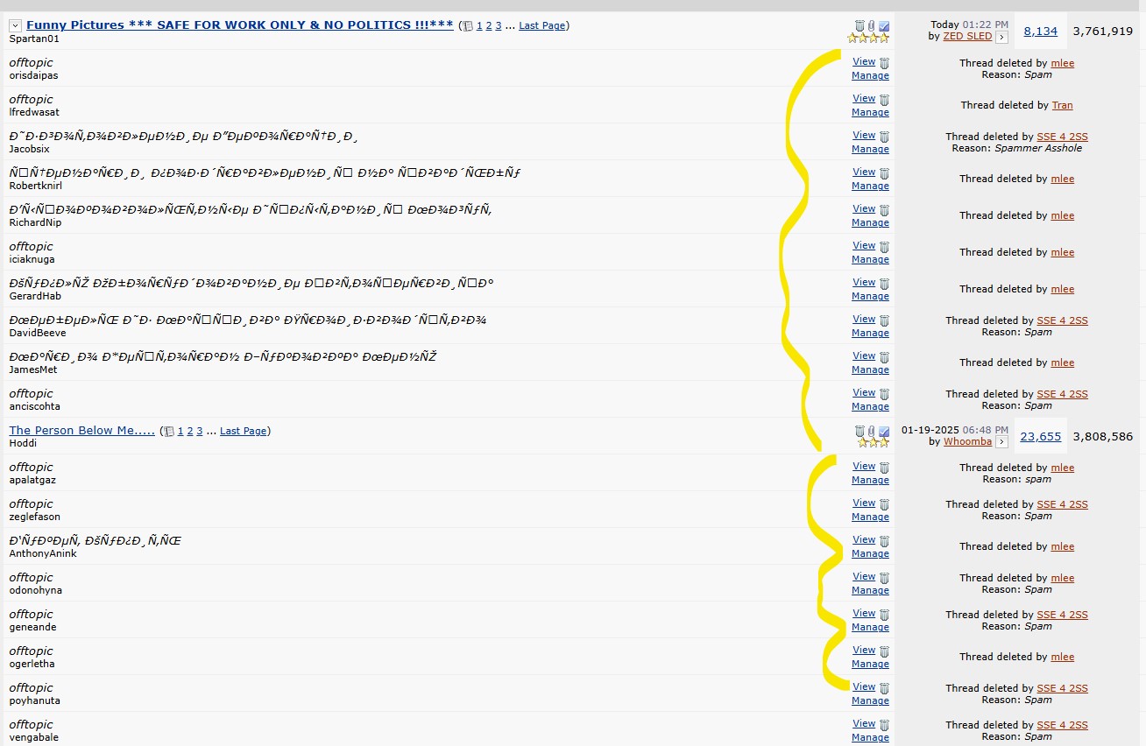Click the SSE 4 2SS moderator link
Image resolution: width=1146 pixels, height=746 pixels.
1063,136
